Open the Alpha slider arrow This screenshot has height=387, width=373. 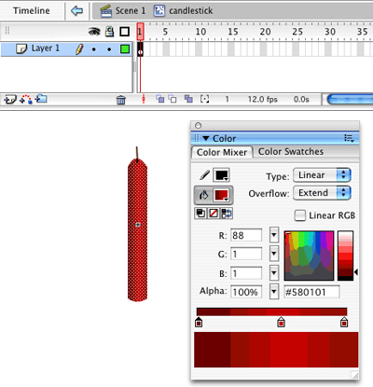pos(274,292)
